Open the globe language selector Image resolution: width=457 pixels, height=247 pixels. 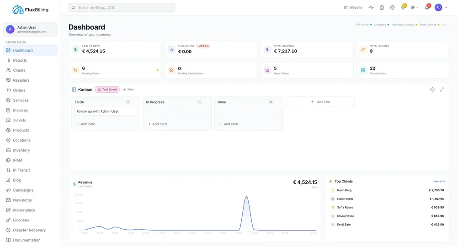(x=414, y=8)
